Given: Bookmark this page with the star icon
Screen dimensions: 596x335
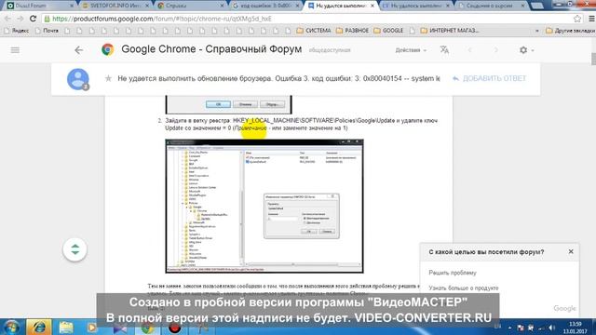Looking at the screenshot, I should [577, 19].
